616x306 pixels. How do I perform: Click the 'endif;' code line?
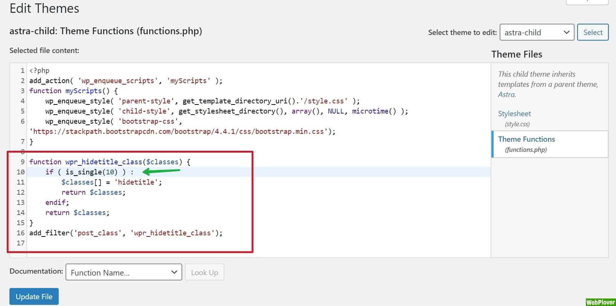[57, 203]
